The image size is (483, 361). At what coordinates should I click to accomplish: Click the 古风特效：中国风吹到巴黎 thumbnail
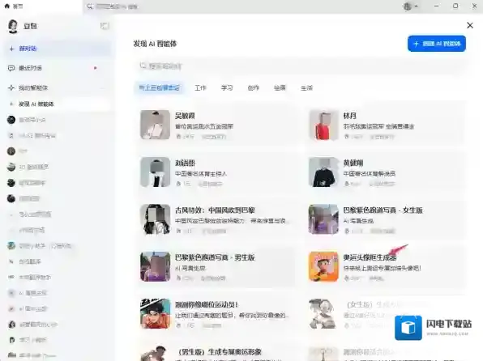(x=156, y=219)
